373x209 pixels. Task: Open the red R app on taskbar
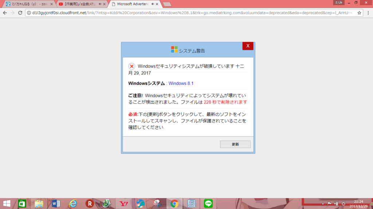(x=90, y=204)
